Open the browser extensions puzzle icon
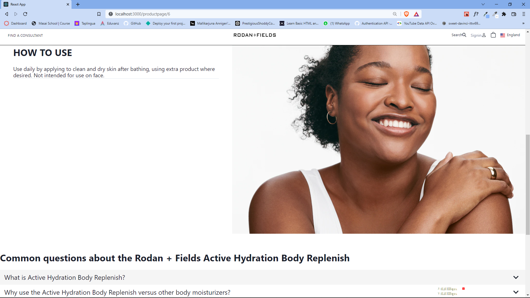This screenshot has height=298, width=530. coord(504,14)
